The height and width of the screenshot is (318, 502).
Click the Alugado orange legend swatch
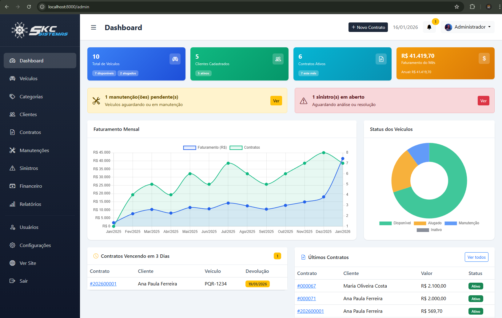click(x=420, y=223)
